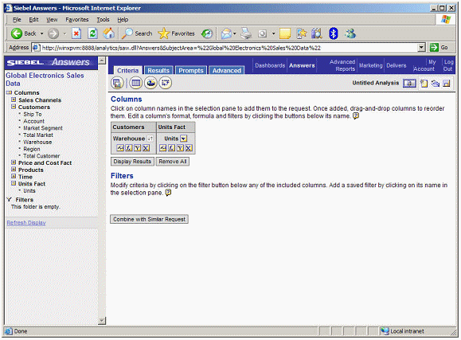
Task: Click the Print toolbar icon
Action: [246, 33]
